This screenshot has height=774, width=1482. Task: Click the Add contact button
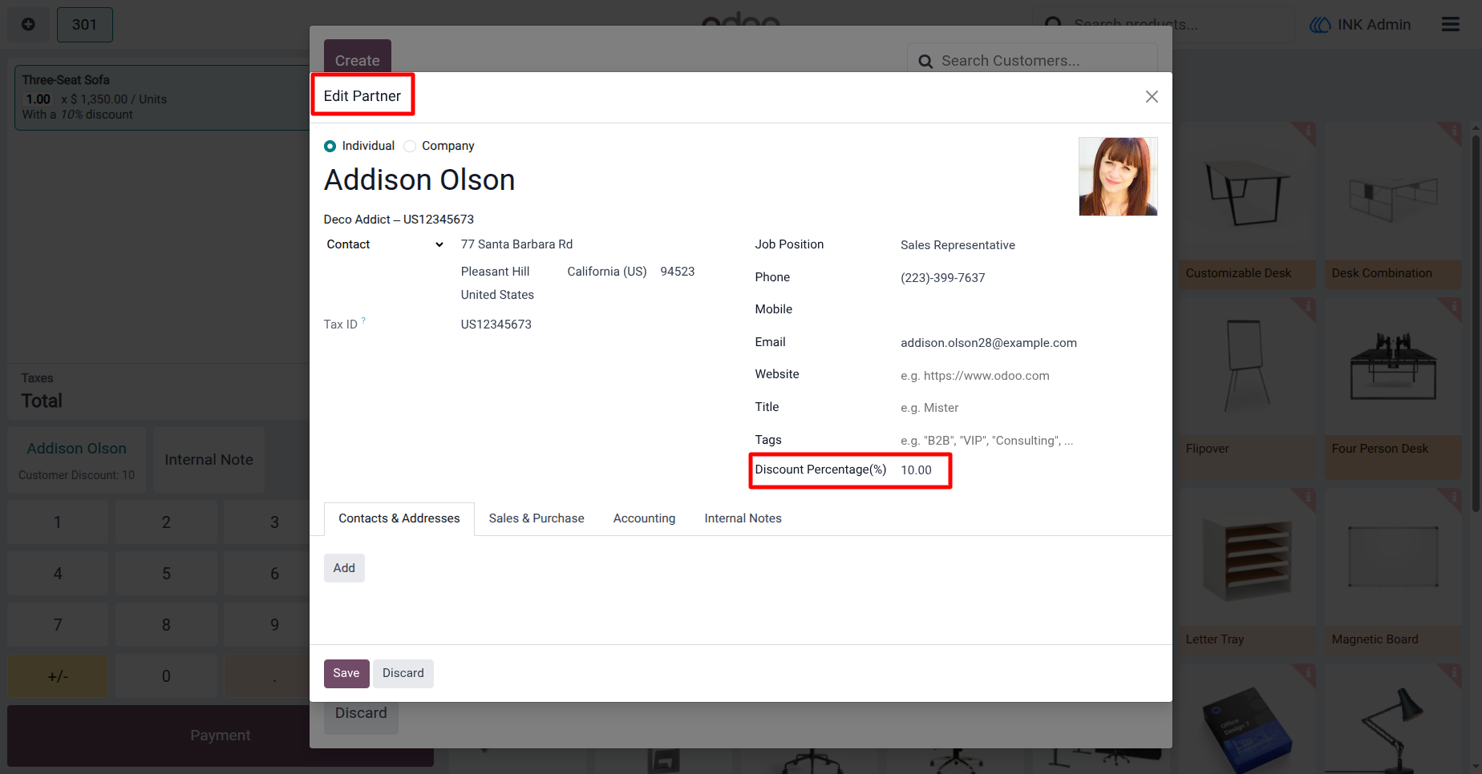pyautogui.click(x=344, y=568)
